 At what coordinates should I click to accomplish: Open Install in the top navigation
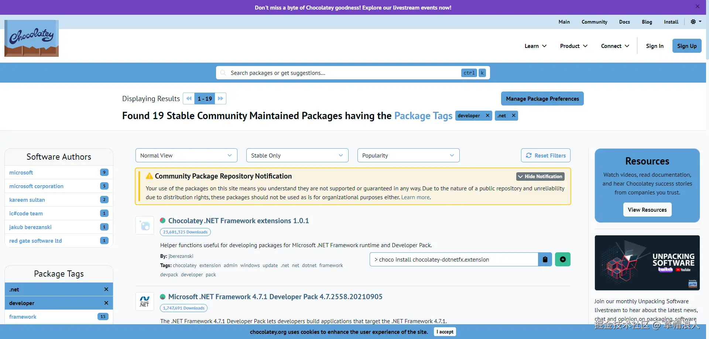coord(671,22)
